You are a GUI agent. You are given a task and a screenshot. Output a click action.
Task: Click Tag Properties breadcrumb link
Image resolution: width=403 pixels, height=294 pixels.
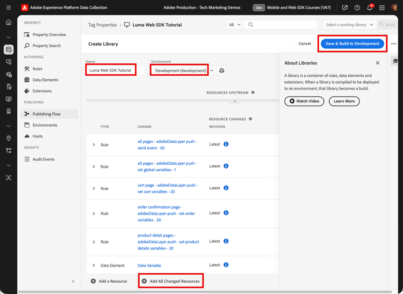pos(103,25)
